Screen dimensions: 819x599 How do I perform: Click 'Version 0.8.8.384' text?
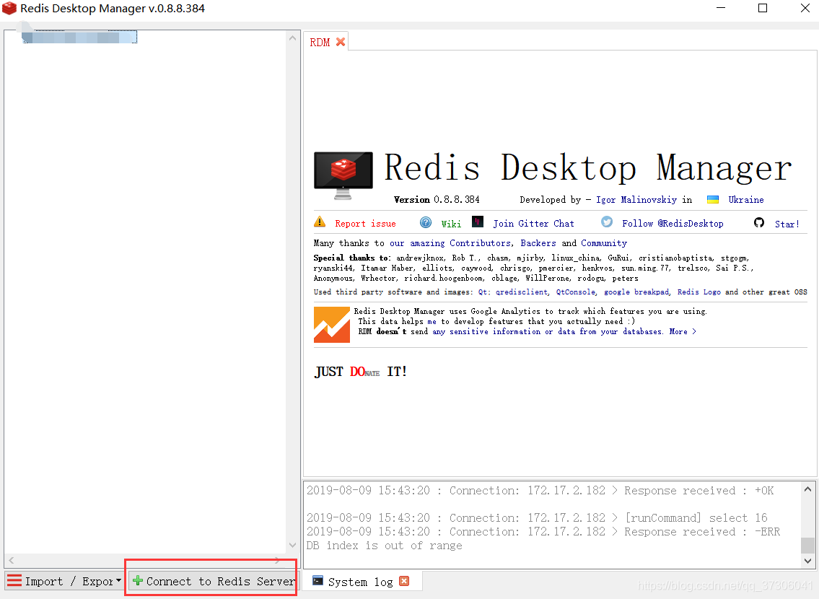point(437,199)
